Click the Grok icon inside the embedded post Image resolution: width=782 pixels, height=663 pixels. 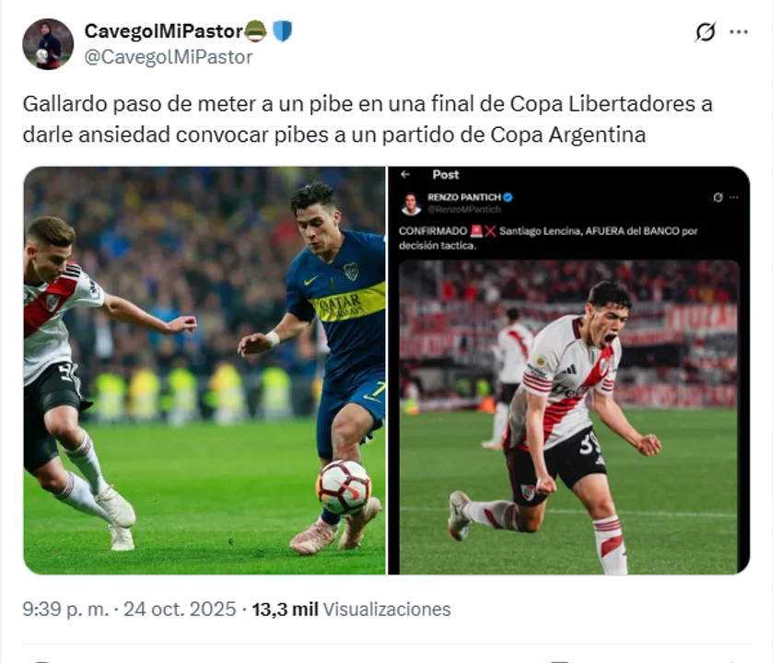coord(718,197)
